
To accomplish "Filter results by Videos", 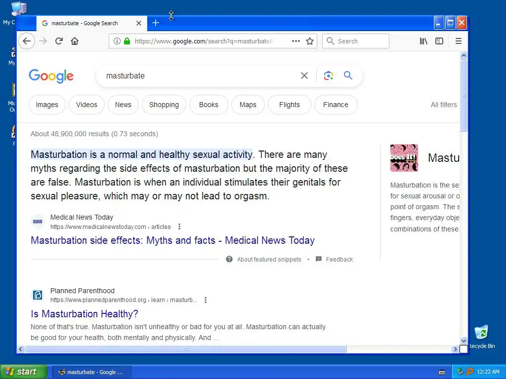I will [x=86, y=105].
